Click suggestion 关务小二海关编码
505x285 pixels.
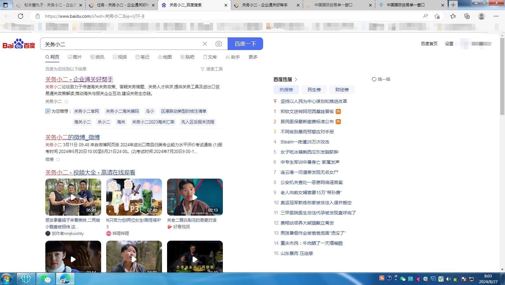click(x=122, y=111)
